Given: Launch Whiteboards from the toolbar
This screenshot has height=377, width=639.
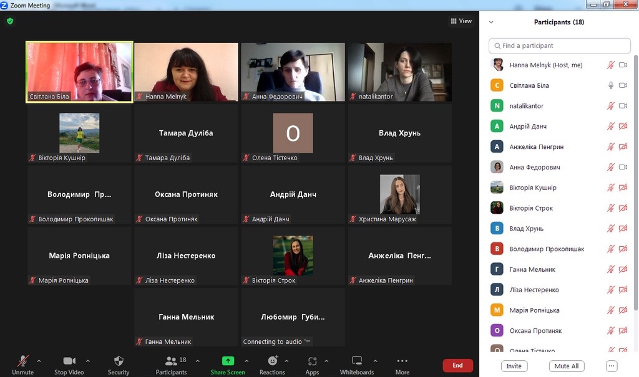Looking at the screenshot, I should (357, 361).
